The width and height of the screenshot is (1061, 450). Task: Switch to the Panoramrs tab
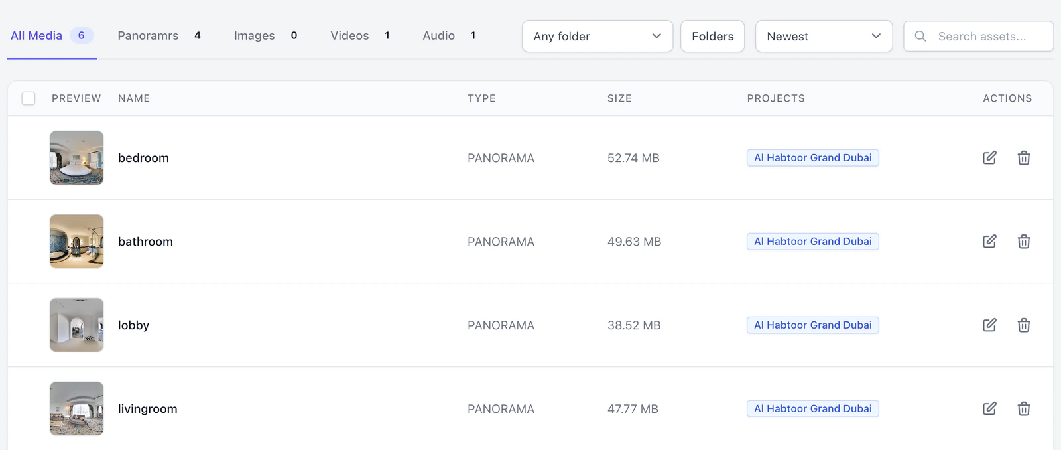point(159,35)
